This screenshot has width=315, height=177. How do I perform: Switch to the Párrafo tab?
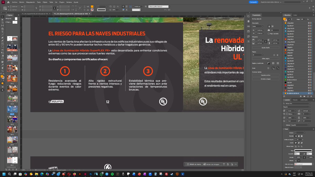pos(295,100)
